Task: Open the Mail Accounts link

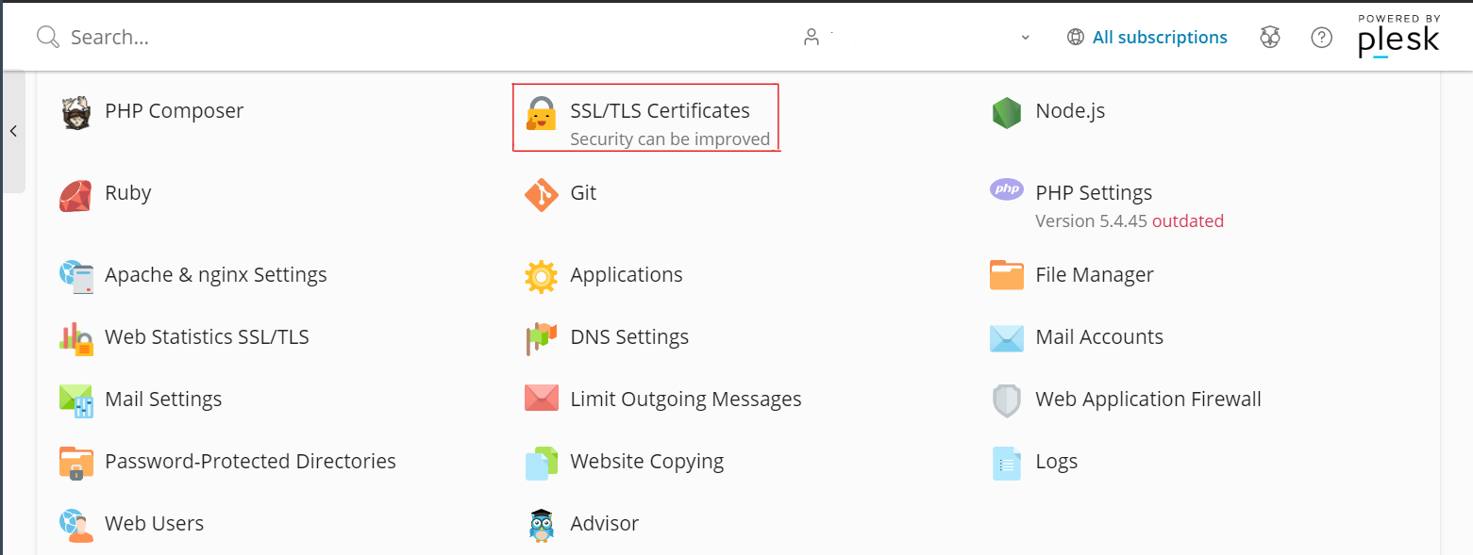Action: point(1099,337)
